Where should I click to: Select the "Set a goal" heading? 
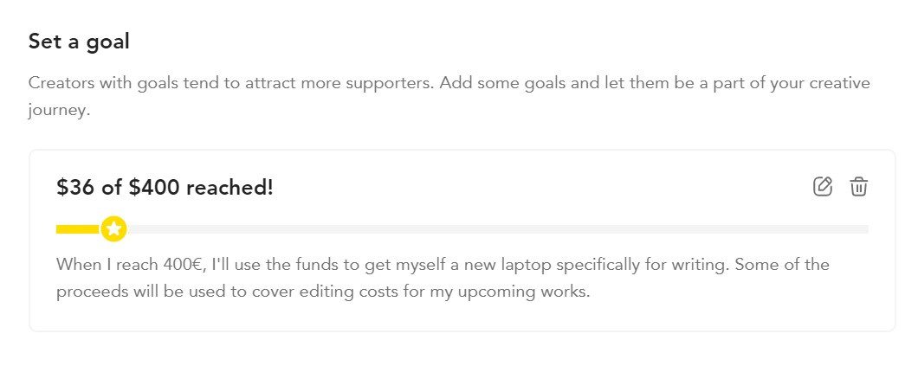[x=79, y=42]
